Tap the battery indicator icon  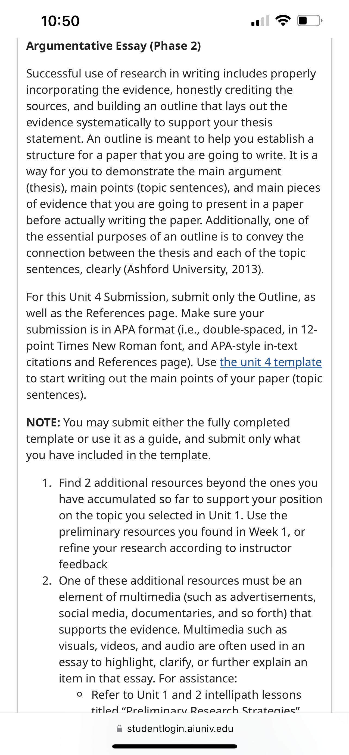point(310,21)
